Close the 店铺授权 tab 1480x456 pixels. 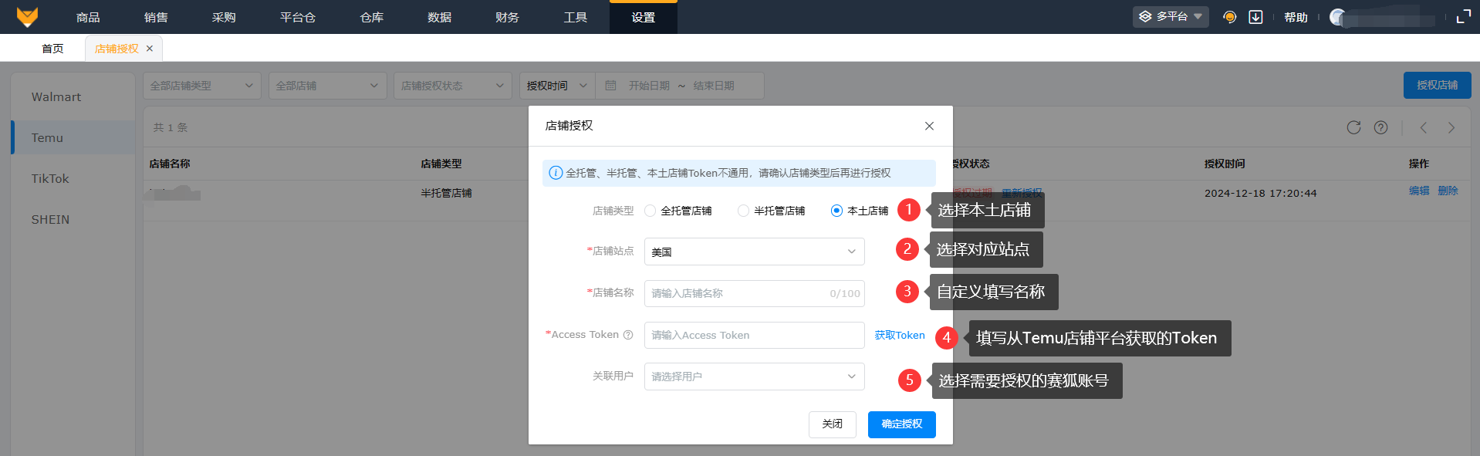tap(150, 49)
